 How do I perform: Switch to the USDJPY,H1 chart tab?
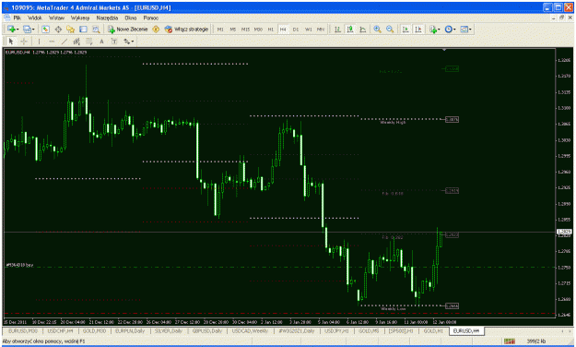tap(337, 331)
